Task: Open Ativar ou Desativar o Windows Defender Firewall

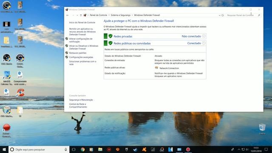Action: tap(84, 47)
